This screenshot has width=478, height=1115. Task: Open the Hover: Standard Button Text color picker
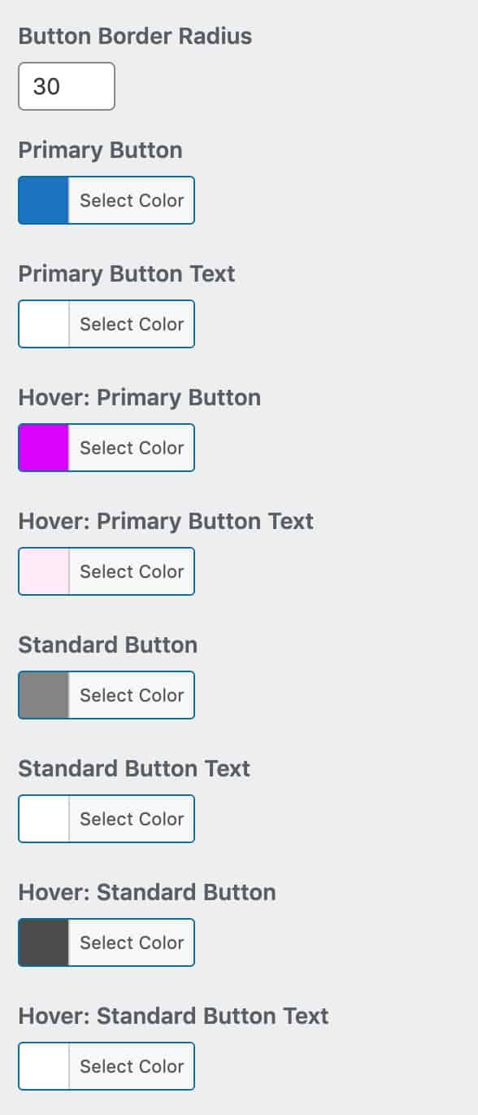click(131, 1065)
